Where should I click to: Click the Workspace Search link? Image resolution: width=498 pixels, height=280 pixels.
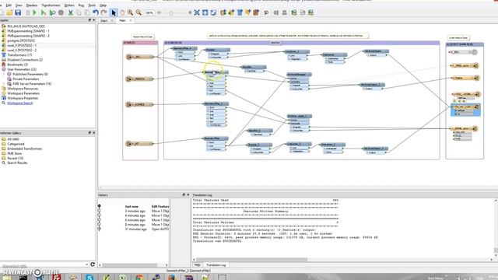[20, 103]
